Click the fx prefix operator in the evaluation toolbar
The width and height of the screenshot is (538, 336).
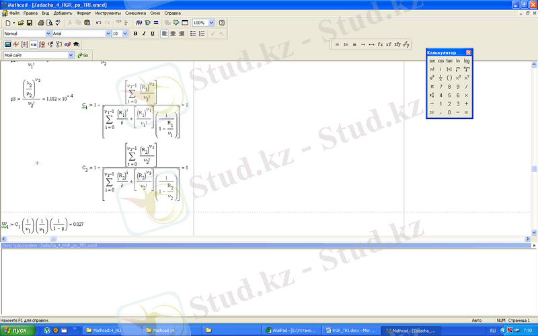pos(380,44)
